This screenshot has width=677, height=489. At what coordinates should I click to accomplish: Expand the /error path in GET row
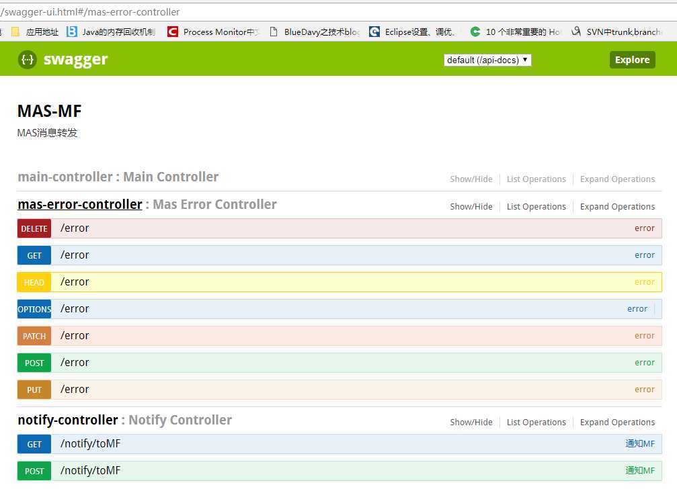point(75,255)
